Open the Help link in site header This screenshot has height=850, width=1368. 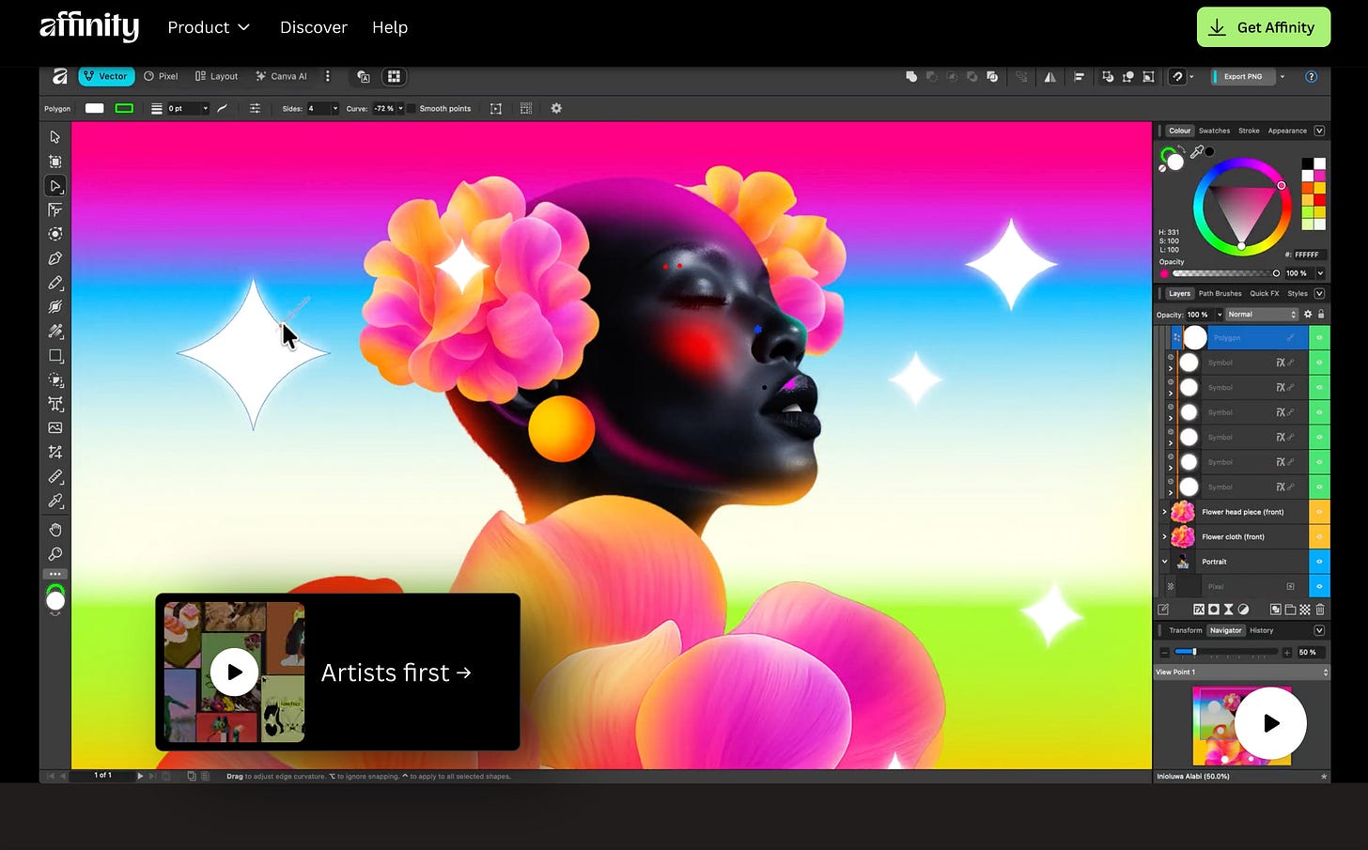point(390,27)
